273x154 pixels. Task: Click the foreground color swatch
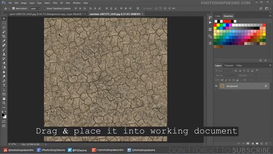[x=3, y=115]
